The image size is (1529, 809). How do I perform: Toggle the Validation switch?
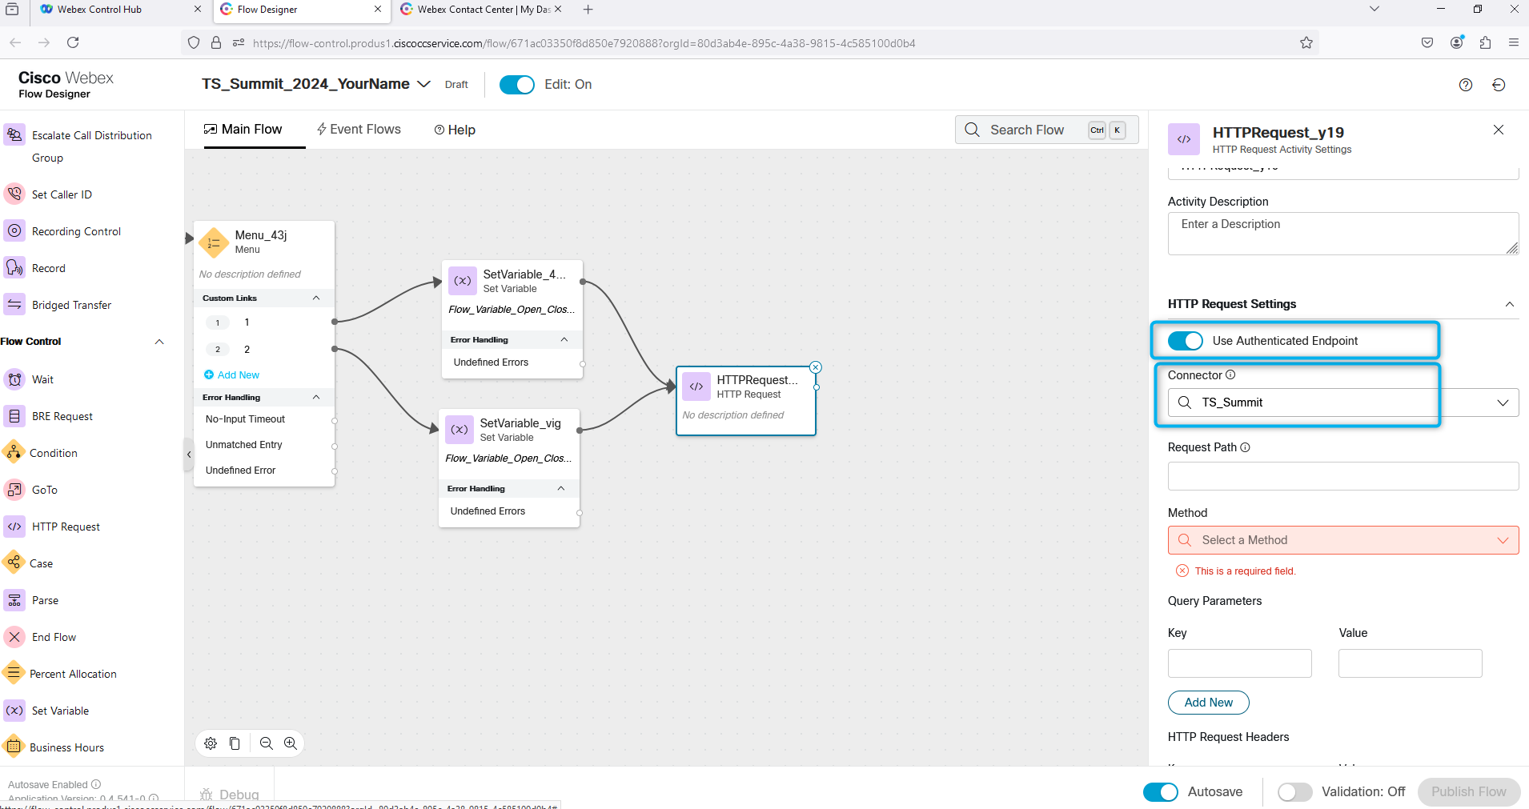tap(1295, 792)
